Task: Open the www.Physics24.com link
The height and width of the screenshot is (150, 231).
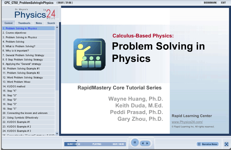Action: tap(187, 122)
